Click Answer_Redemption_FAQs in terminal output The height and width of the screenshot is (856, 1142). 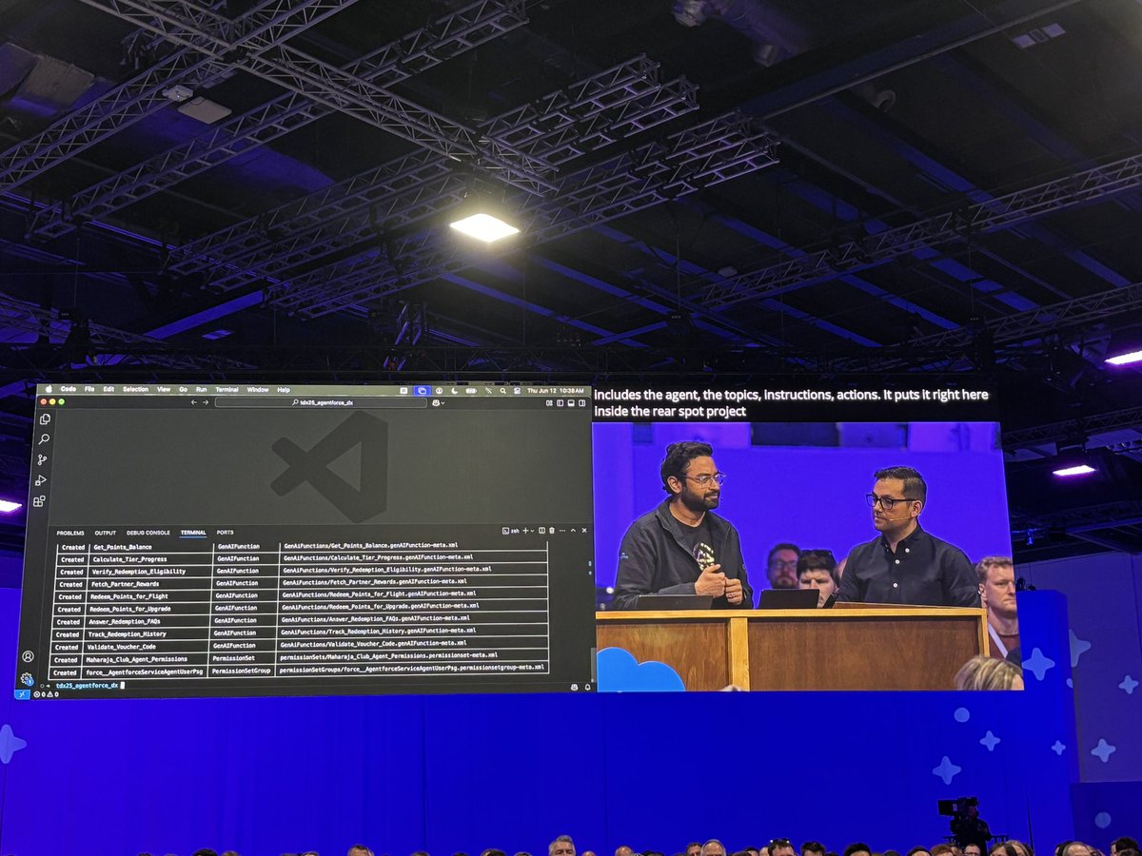point(124,621)
